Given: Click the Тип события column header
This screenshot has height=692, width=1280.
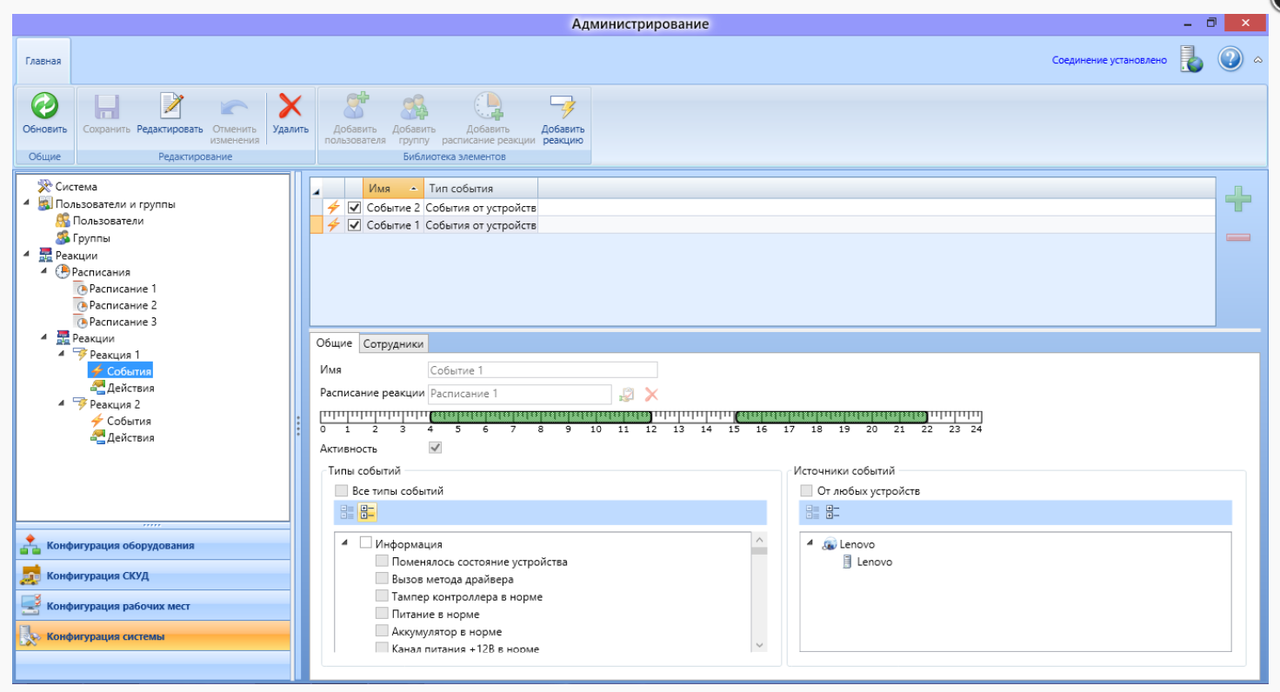Looking at the screenshot, I should click(480, 189).
